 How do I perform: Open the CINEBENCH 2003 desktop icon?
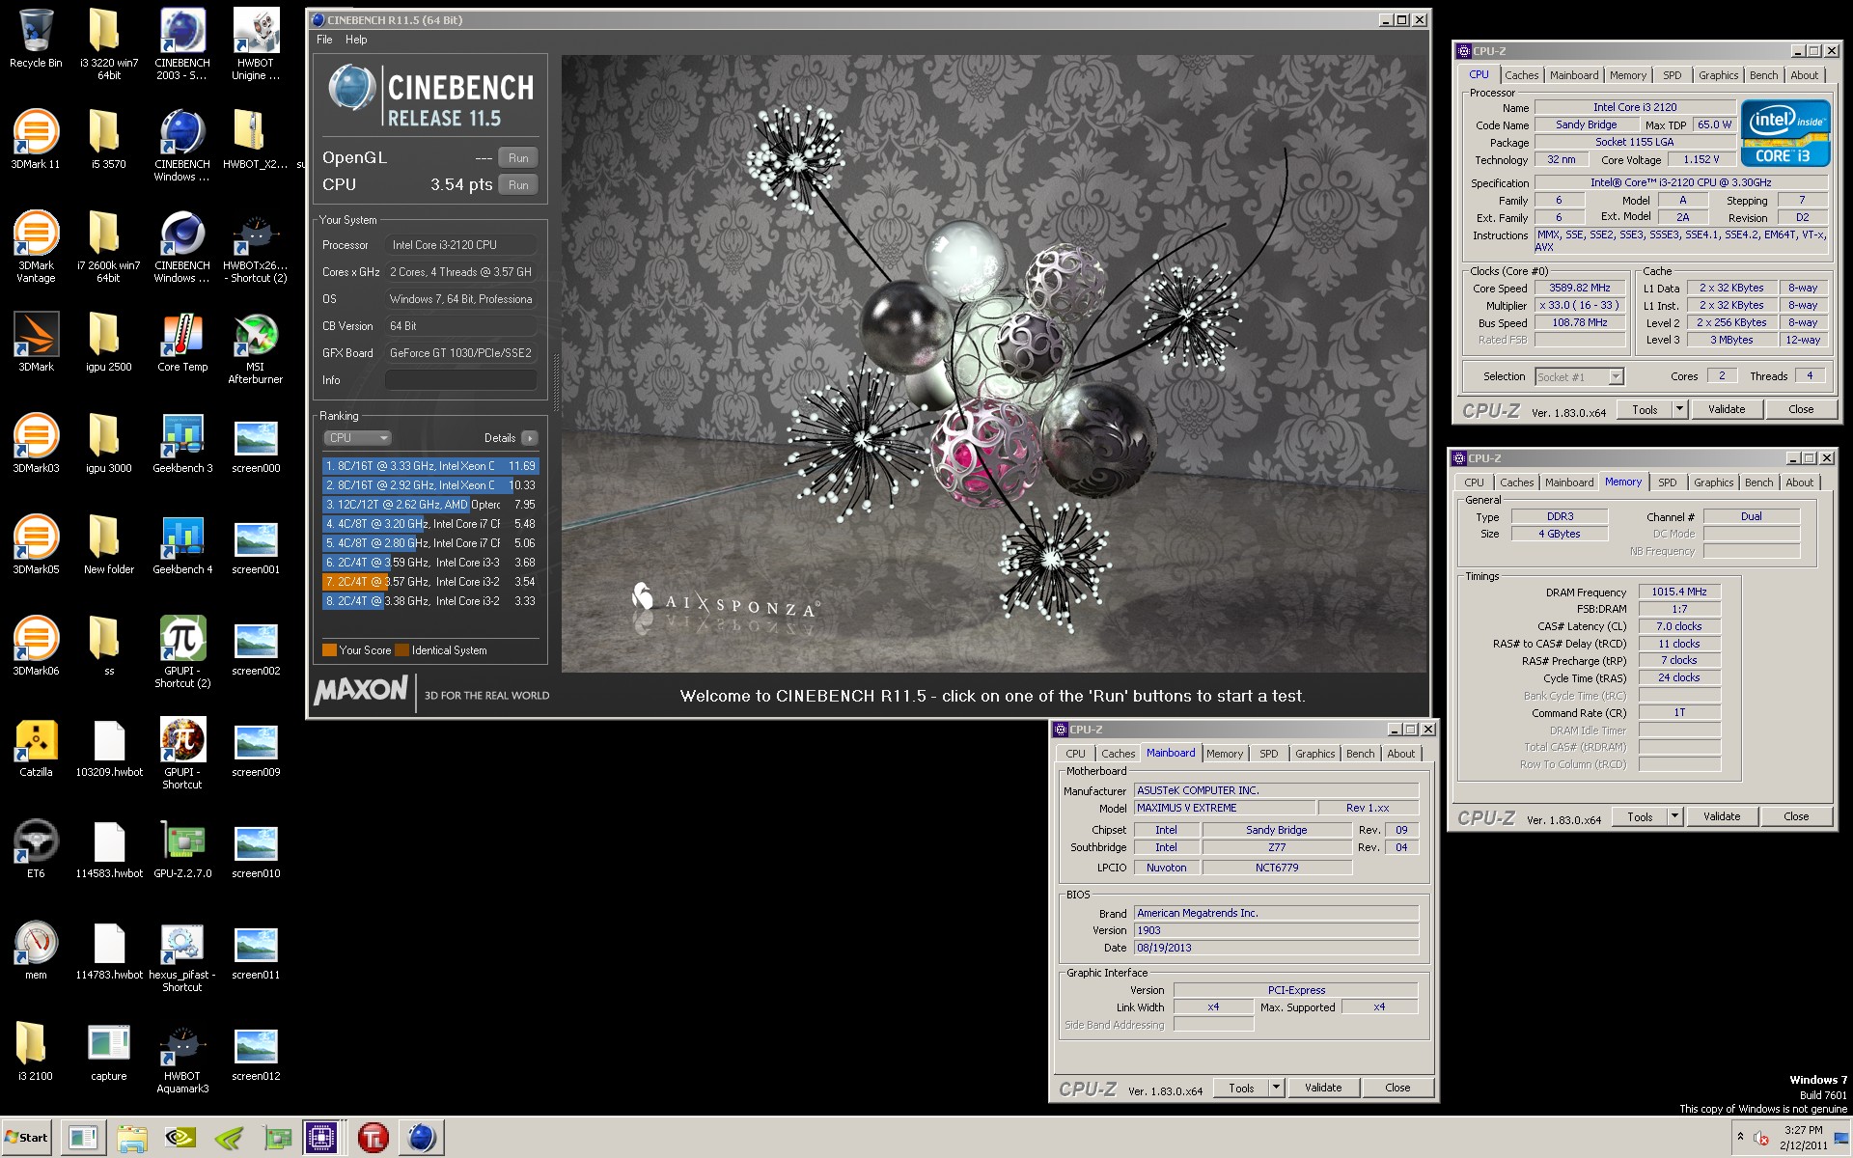(x=182, y=43)
